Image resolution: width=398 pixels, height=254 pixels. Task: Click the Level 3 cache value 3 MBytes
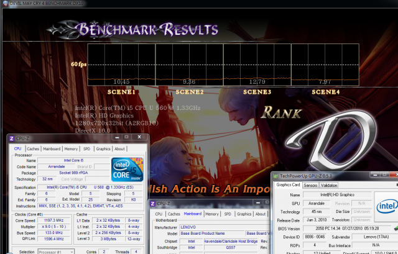pos(108,239)
